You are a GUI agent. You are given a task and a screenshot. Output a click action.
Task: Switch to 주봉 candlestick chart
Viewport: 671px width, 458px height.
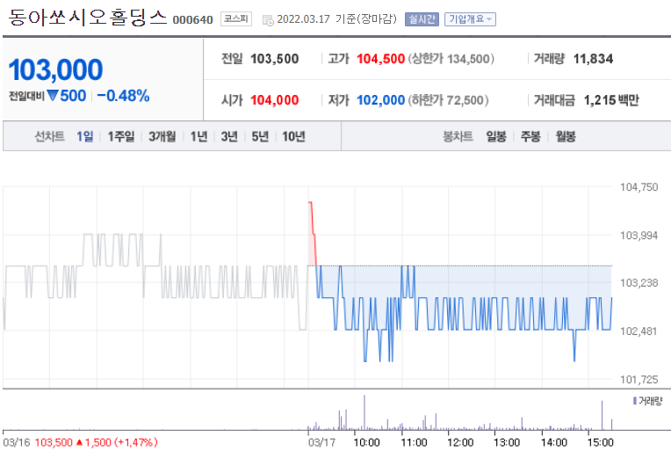click(x=530, y=136)
